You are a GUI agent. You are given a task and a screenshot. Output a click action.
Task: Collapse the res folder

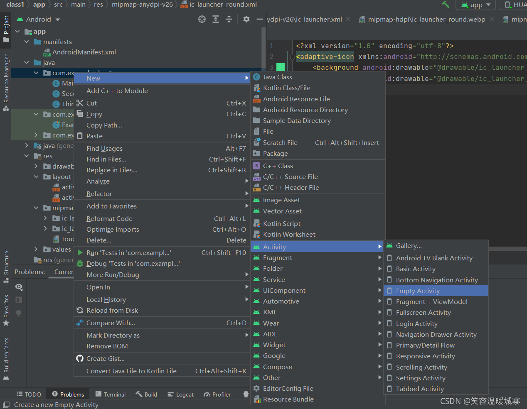point(27,156)
